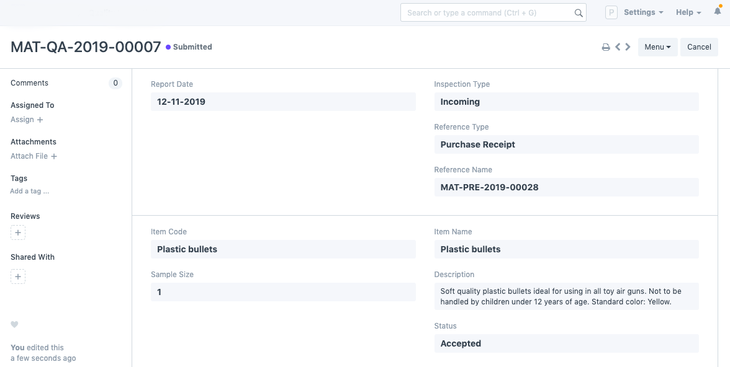Add a review with plus button
Screen dimensions: 730x367
click(18, 233)
